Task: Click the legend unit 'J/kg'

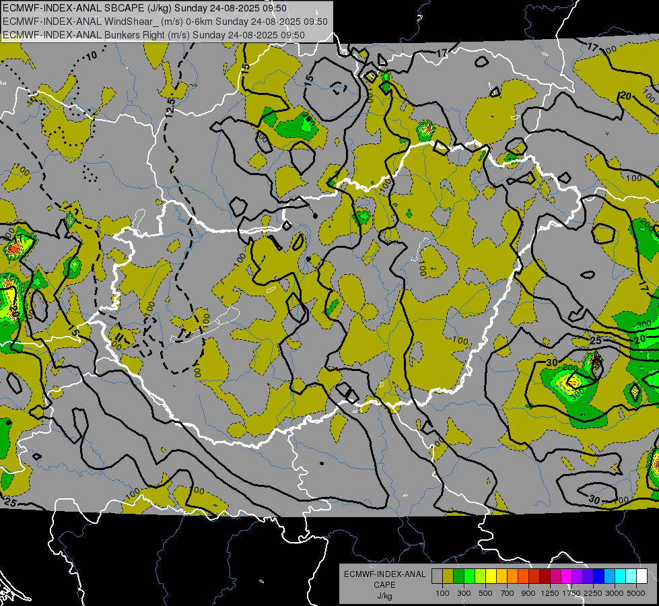Action: (x=384, y=596)
